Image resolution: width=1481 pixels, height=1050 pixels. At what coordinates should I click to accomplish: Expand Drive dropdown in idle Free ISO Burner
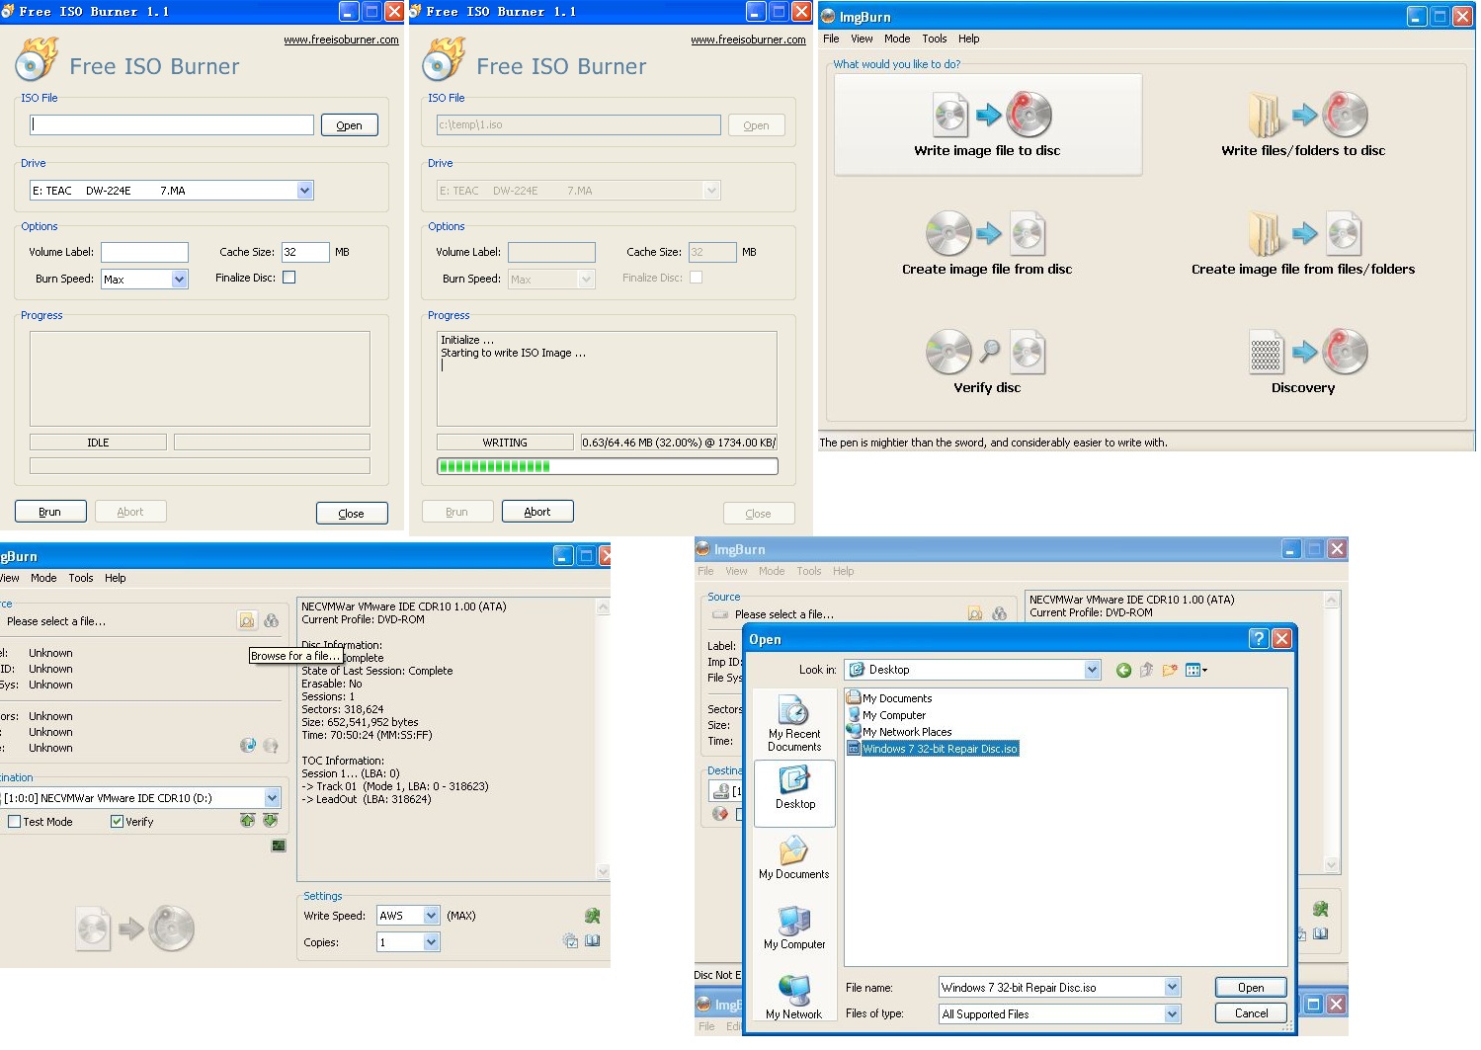(x=304, y=190)
